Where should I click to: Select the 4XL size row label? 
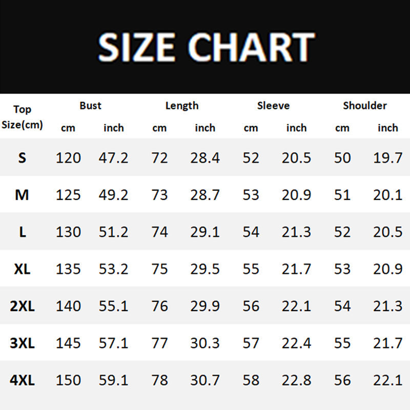[22, 380]
